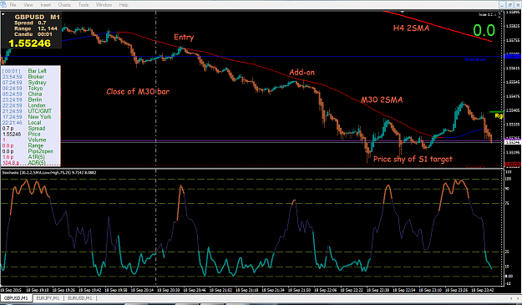Switch to the EURUSD,M1 chart tab

[x=80, y=298]
